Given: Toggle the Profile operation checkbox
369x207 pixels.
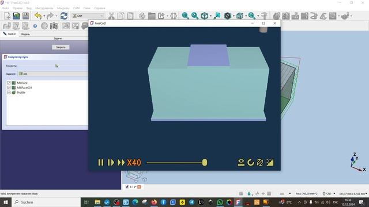Looking at the screenshot, I should point(9,93).
